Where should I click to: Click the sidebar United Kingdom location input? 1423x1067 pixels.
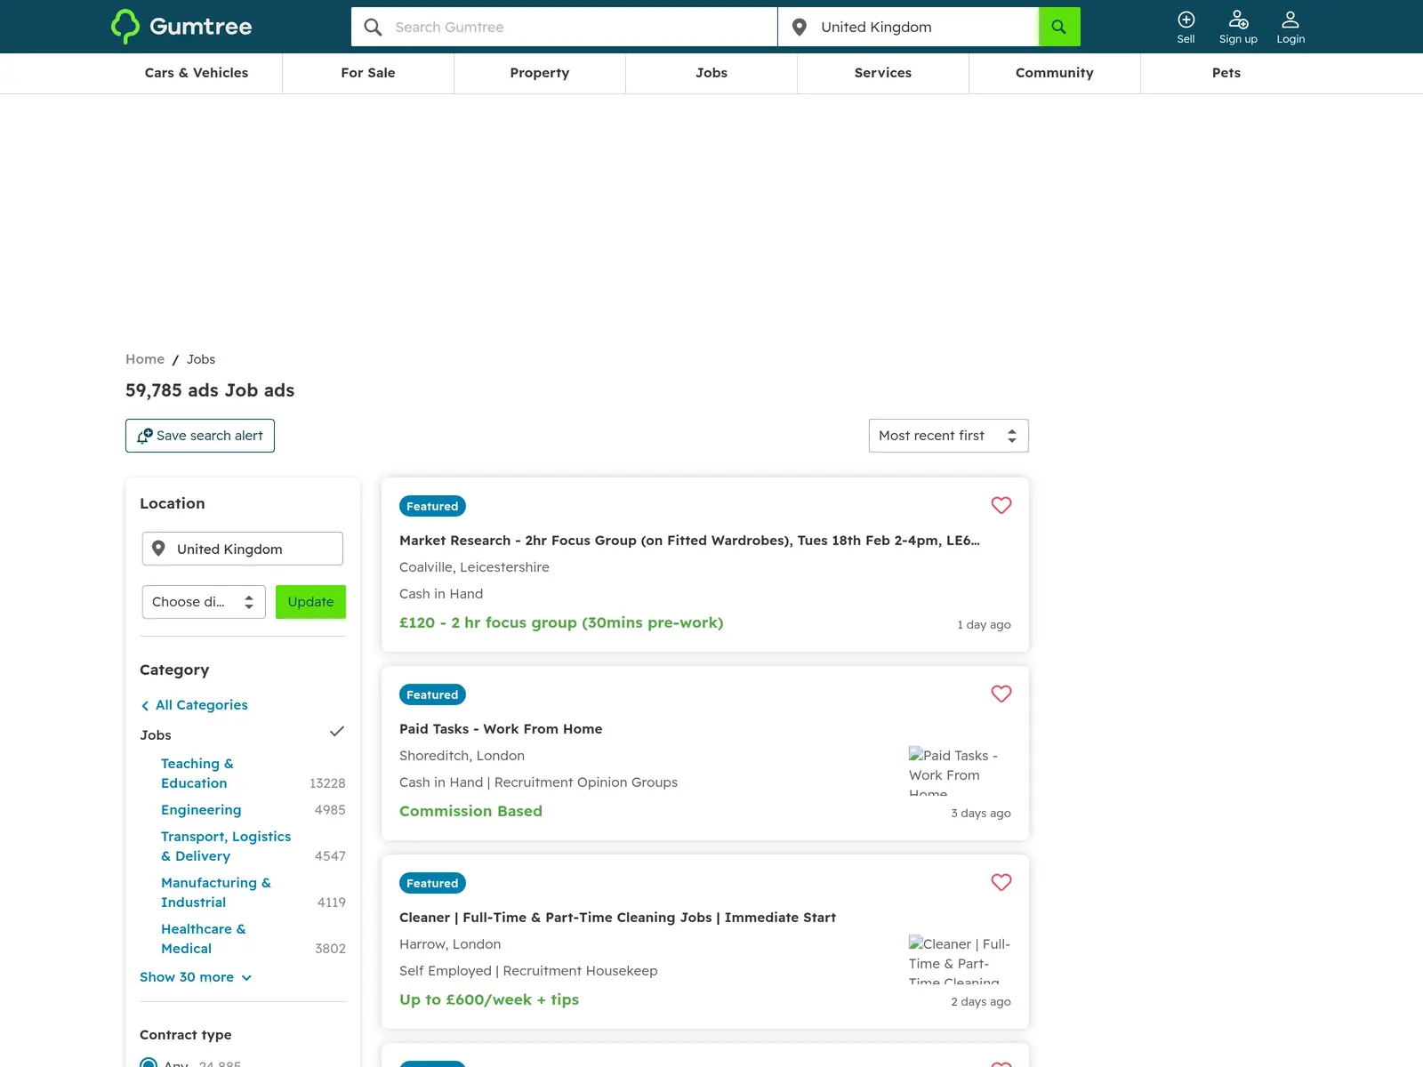243,549
